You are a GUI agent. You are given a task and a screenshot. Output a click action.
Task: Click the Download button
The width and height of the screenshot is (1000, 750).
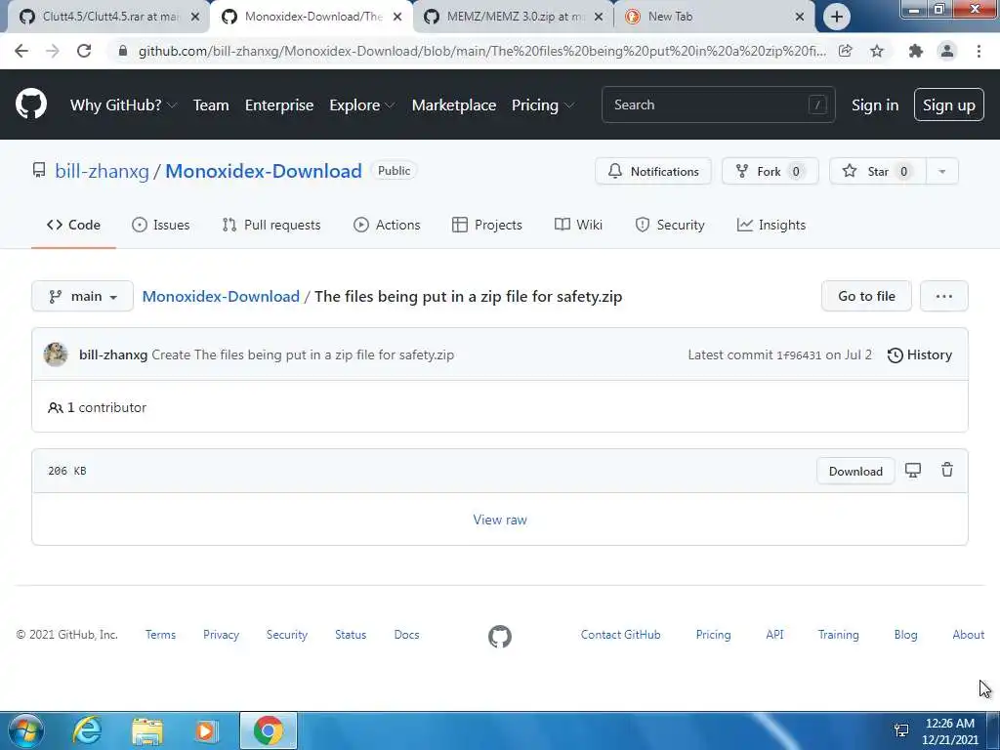point(855,472)
